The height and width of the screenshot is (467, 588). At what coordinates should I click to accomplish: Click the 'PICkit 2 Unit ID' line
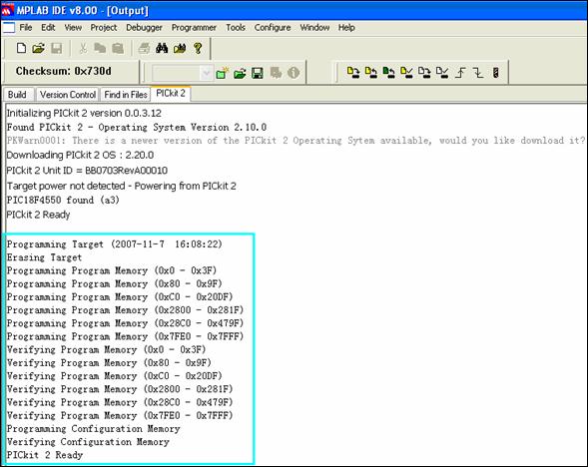[87, 171]
